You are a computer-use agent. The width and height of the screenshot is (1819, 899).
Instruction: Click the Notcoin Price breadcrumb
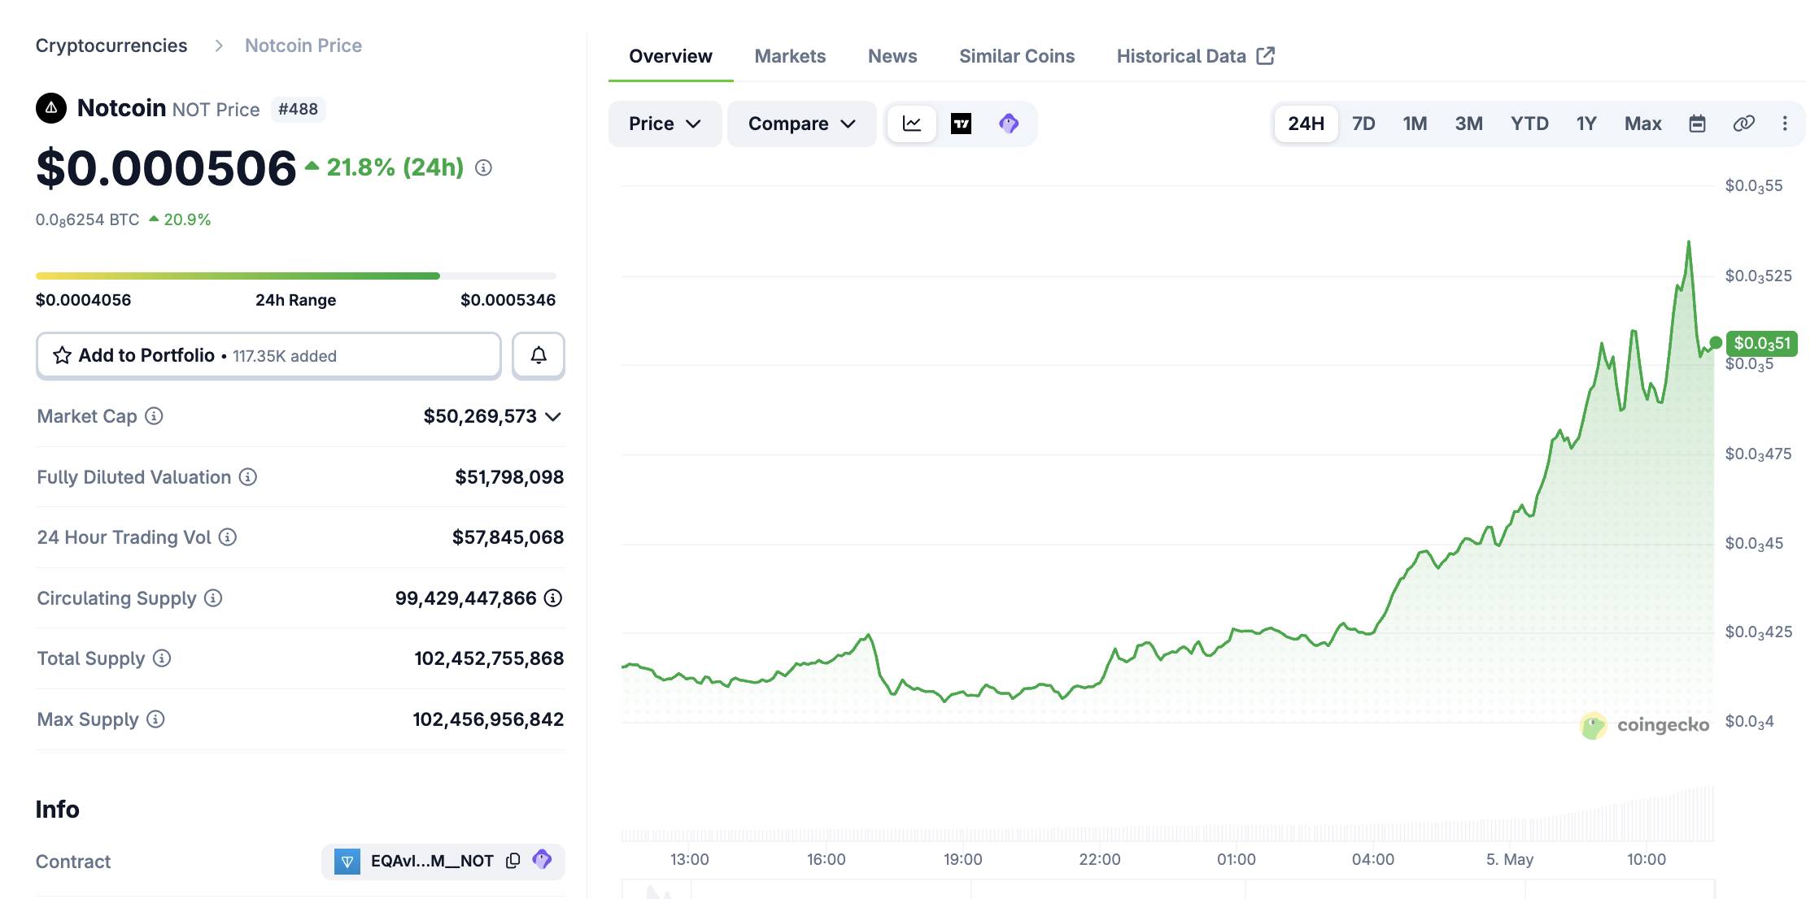tap(303, 46)
